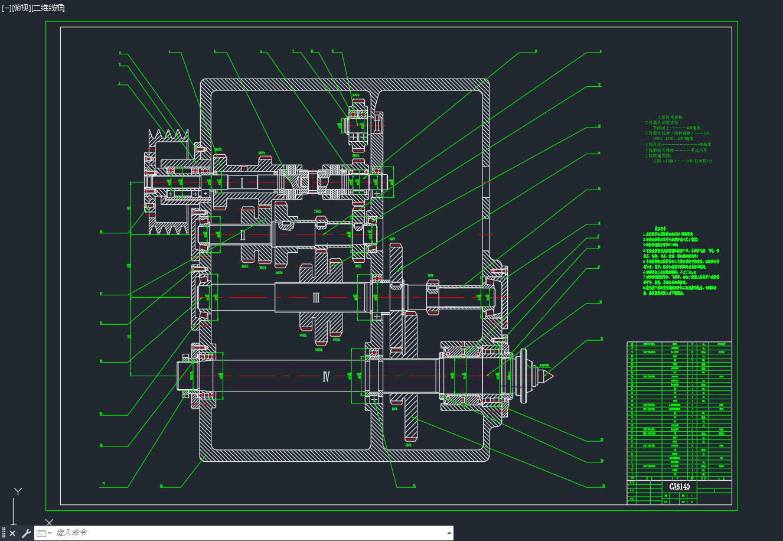Screen dimensions: 783x541
Task: Expand the command history arrow
Action: [x=449, y=533]
